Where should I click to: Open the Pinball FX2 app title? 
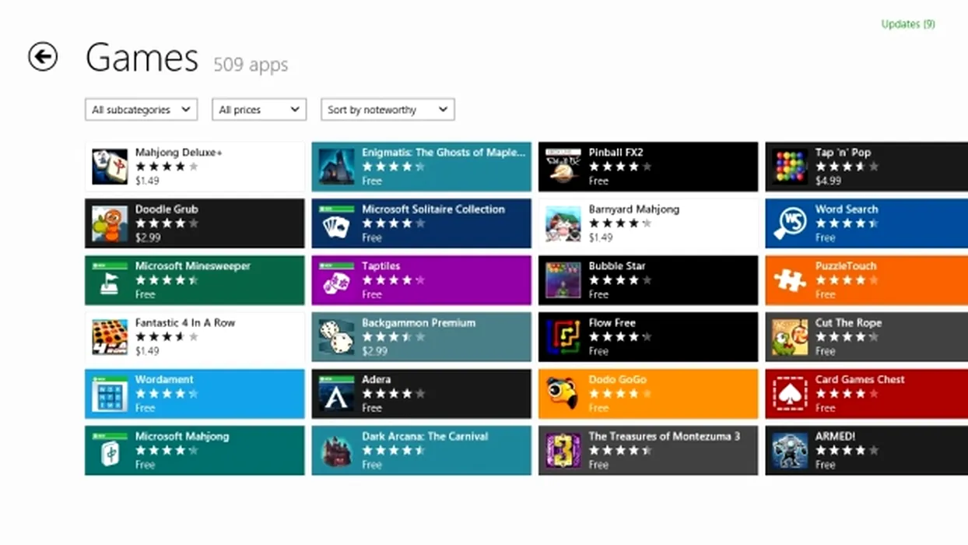click(x=616, y=153)
